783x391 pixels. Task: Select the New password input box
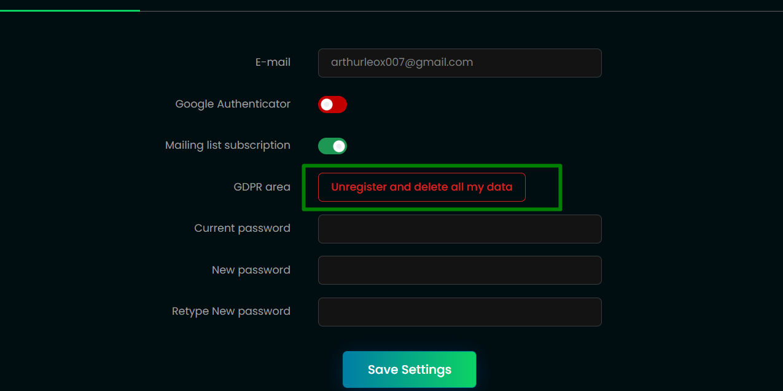point(459,271)
